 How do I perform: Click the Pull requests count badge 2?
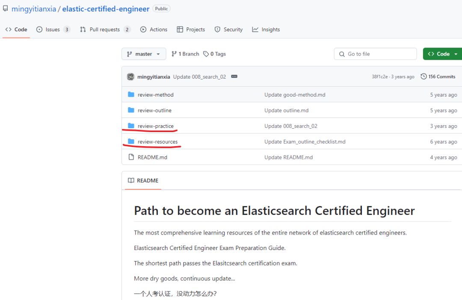(127, 29)
